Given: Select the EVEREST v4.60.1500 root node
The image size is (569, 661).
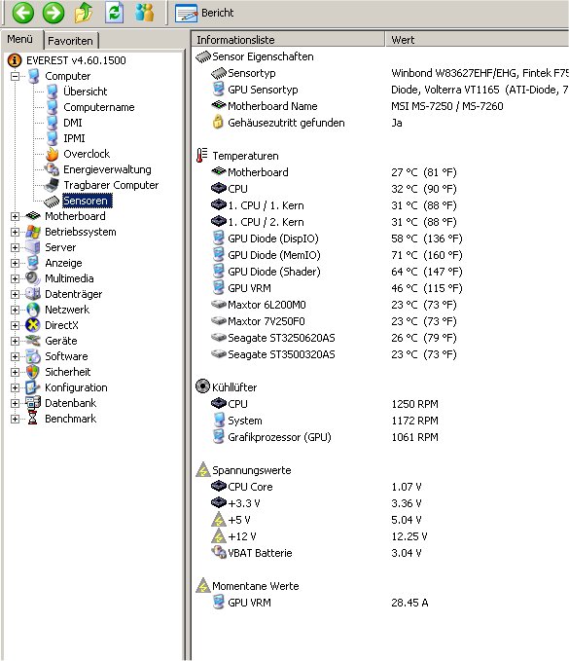Looking at the screenshot, I should (x=76, y=60).
